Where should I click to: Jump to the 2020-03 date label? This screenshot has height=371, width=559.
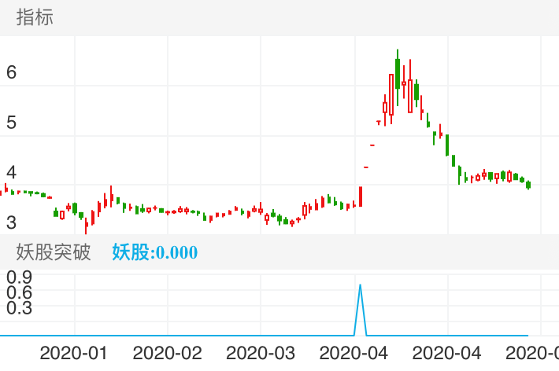pos(261,351)
